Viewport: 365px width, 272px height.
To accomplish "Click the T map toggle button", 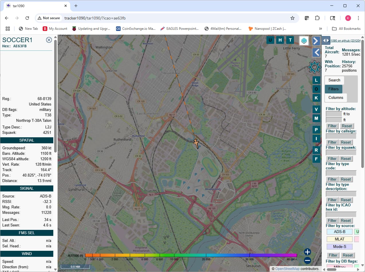I will click(290, 40).
